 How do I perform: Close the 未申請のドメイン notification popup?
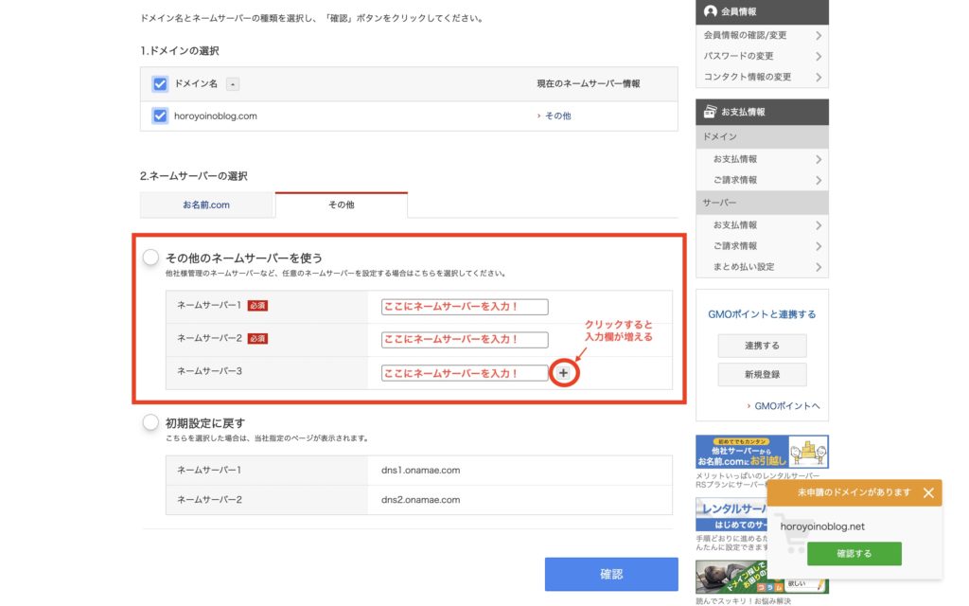928,492
